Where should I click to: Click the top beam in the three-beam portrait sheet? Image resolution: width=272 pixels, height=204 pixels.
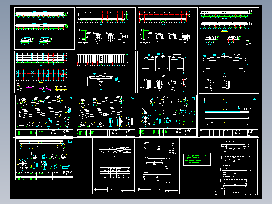159,144
